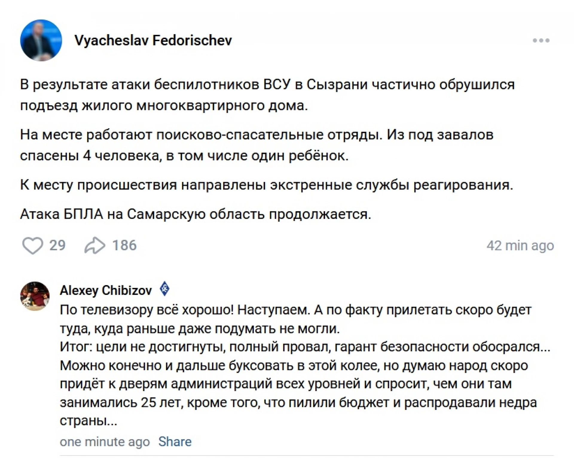Click the badge icon beside Alexey Chibizov
This screenshot has height=458, width=574.
165,289
